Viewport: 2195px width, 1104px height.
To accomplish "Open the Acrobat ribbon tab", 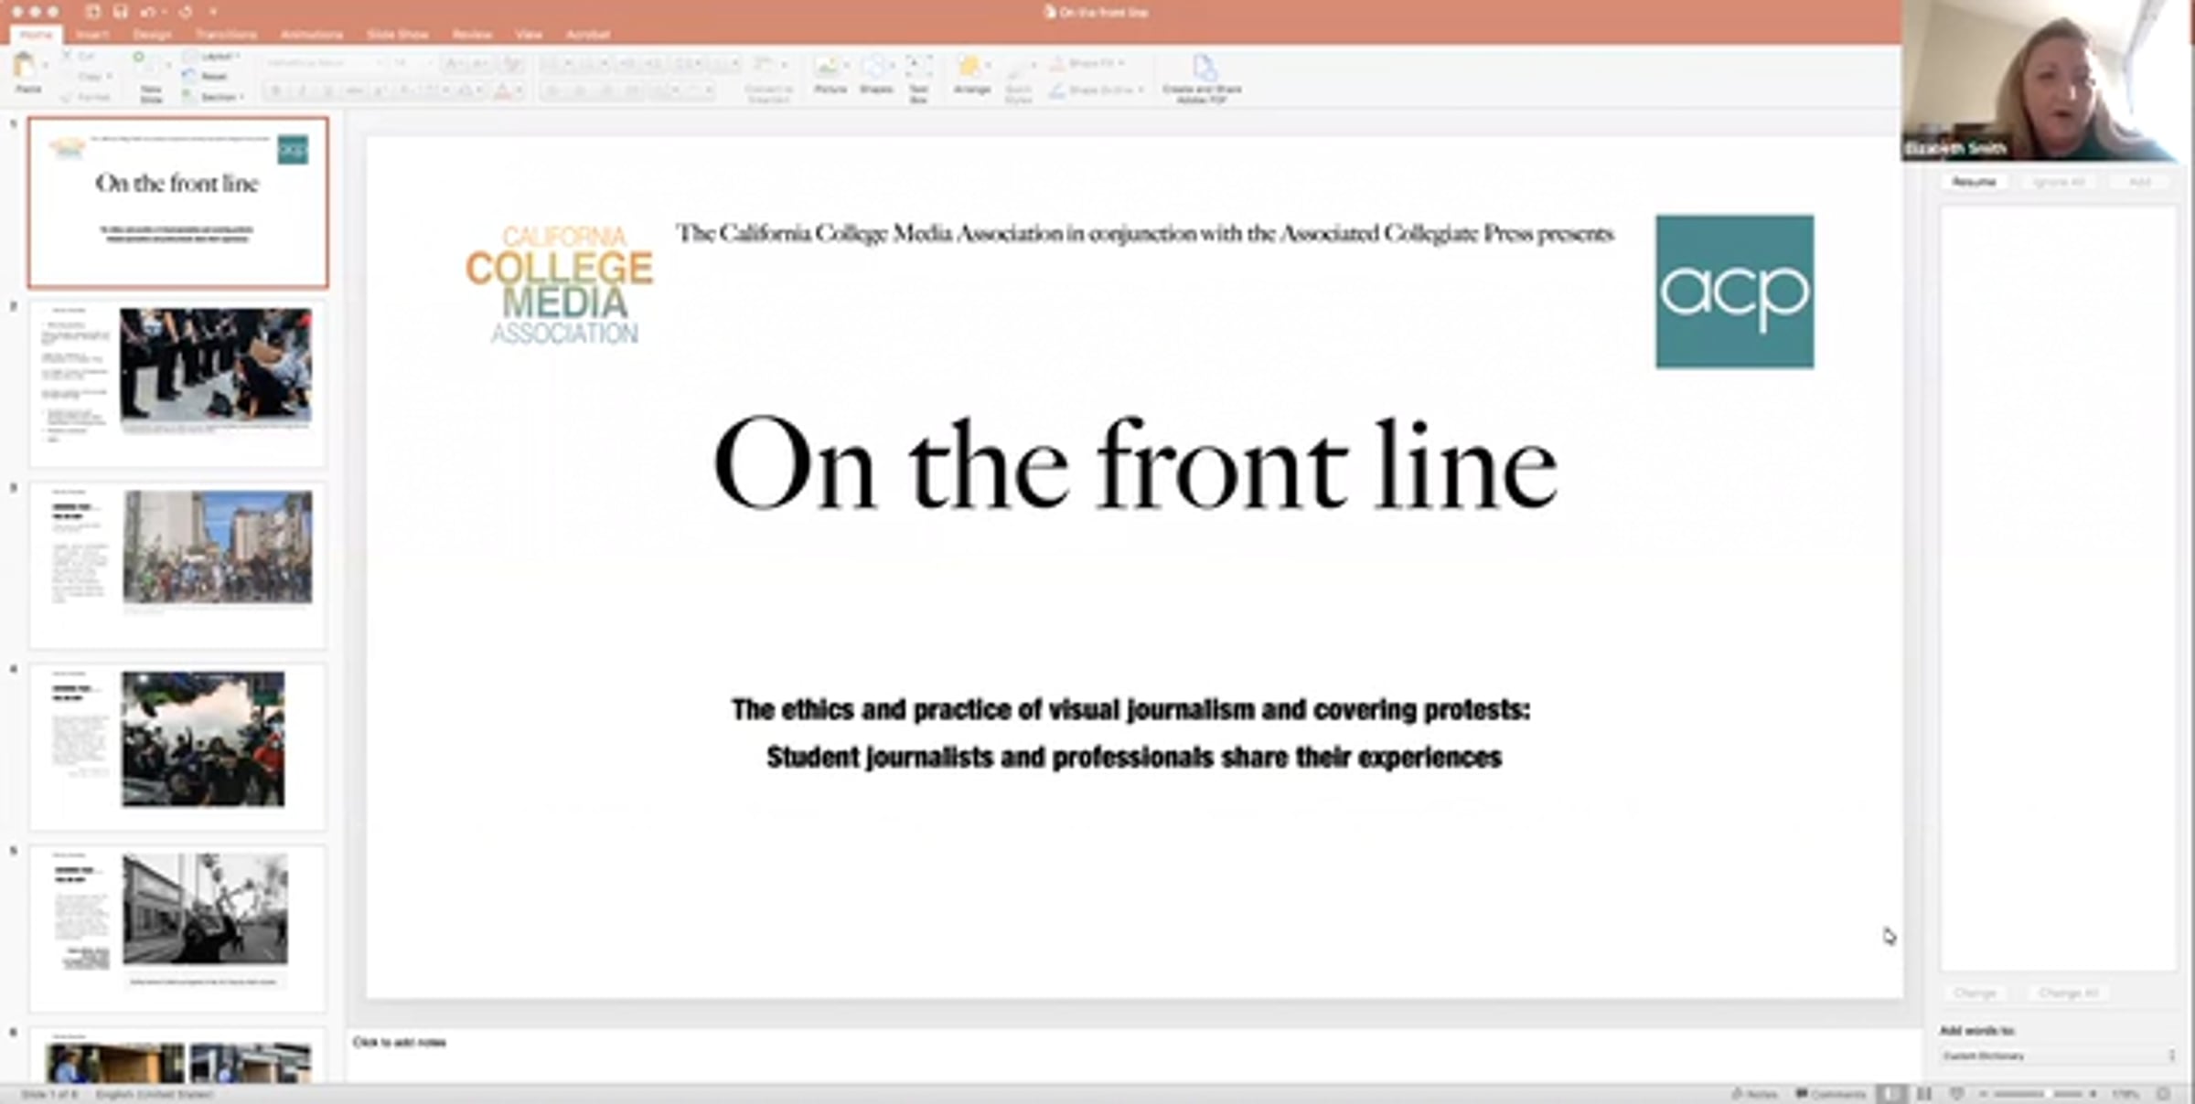I will click(x=587, y=35).
